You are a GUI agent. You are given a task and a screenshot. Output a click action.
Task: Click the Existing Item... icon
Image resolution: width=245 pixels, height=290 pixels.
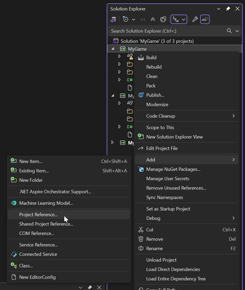tap(14, 170)
